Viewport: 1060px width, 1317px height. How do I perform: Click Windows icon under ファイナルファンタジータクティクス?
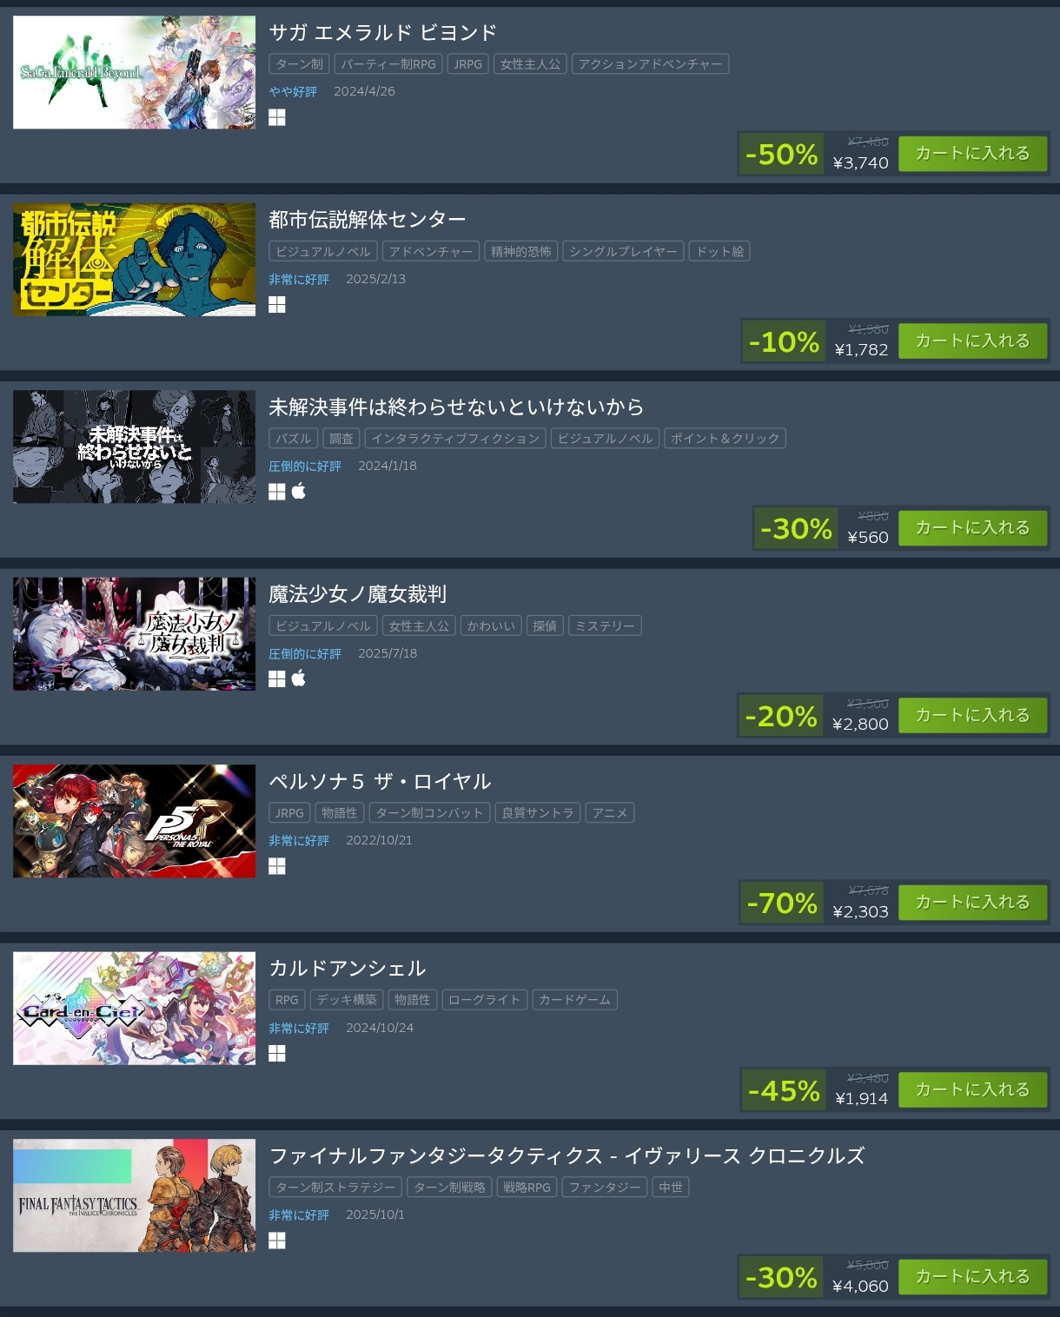277,1241
